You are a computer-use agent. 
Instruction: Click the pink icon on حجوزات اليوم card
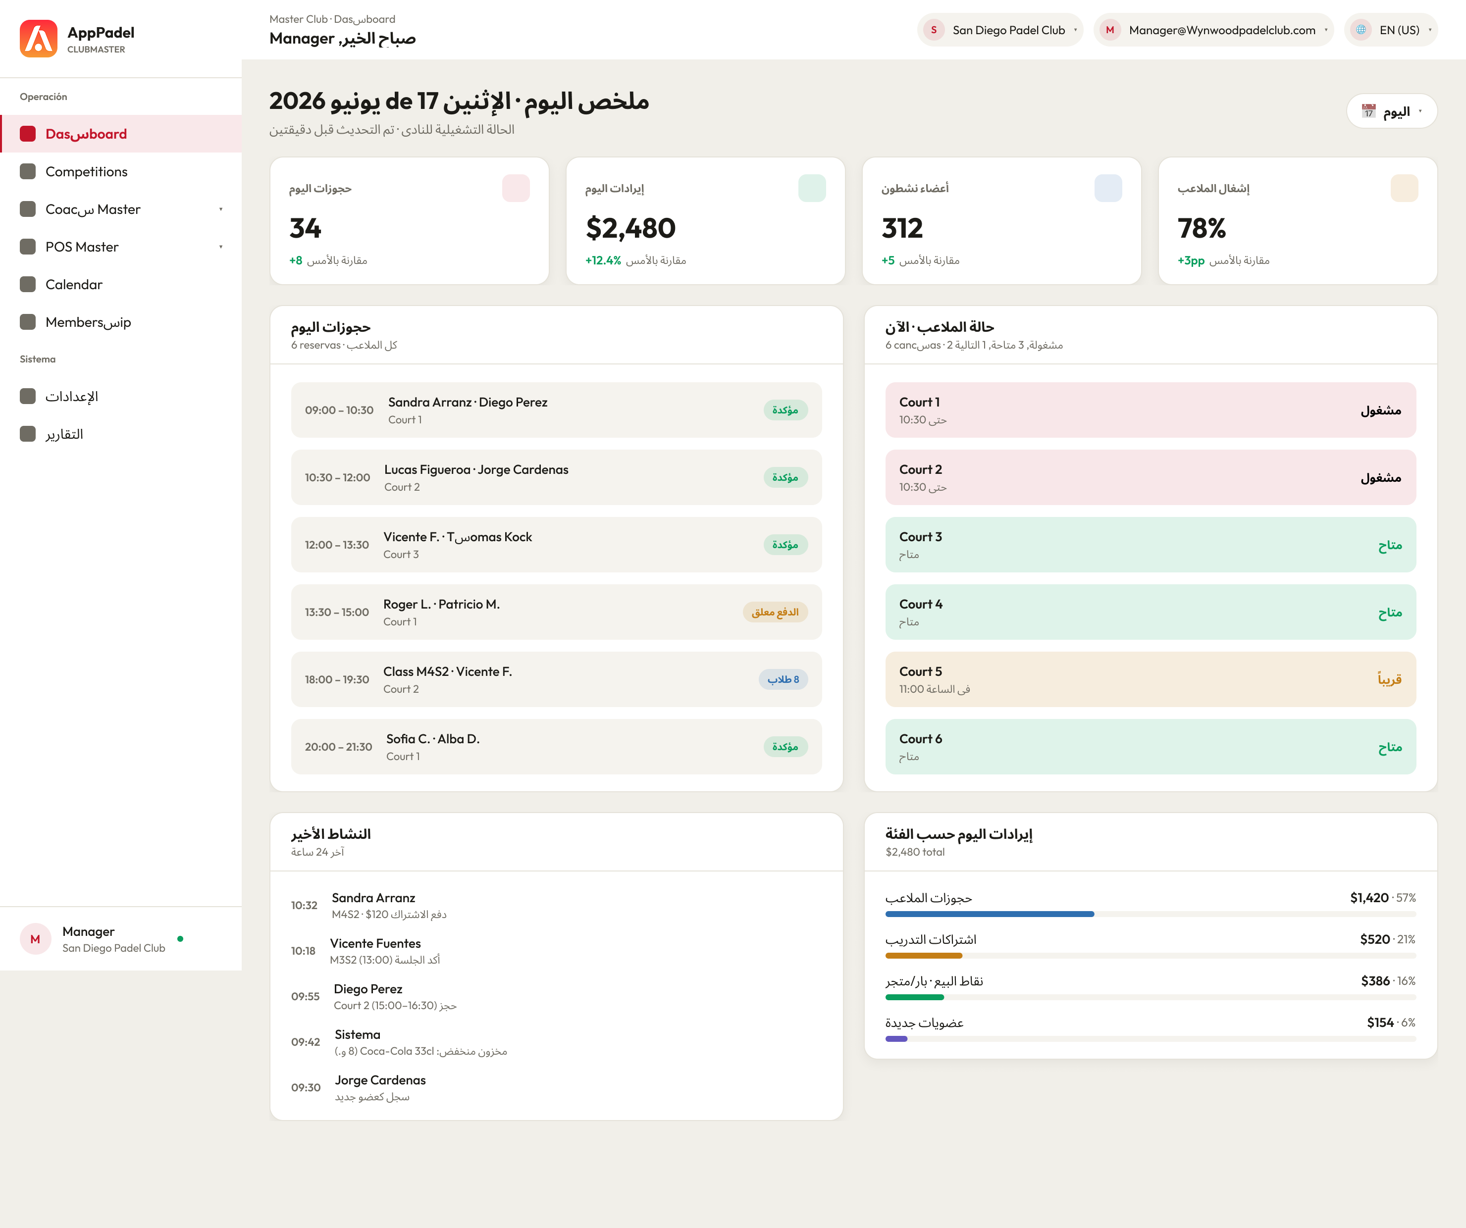click(516, 189)
